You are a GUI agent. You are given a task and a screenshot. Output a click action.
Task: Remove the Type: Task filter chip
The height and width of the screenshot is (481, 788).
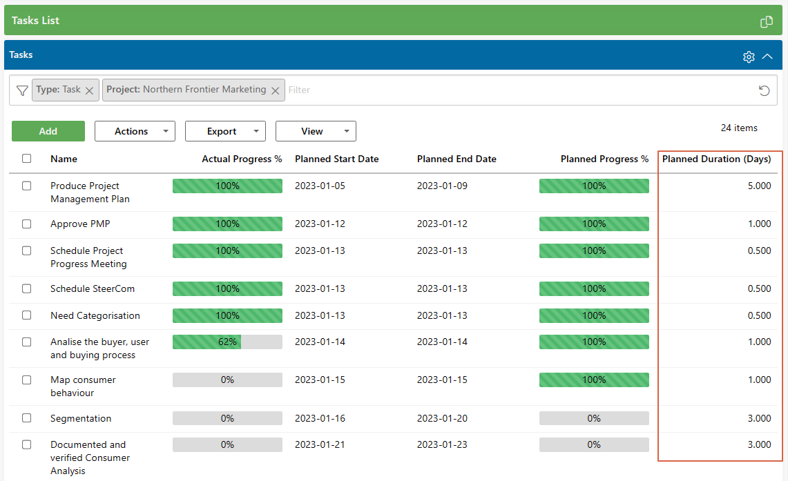click(89, 90)
